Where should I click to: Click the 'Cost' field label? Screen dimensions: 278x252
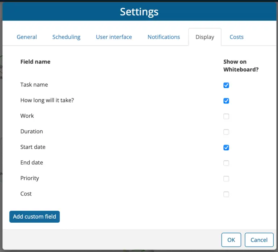pos(26,194)
